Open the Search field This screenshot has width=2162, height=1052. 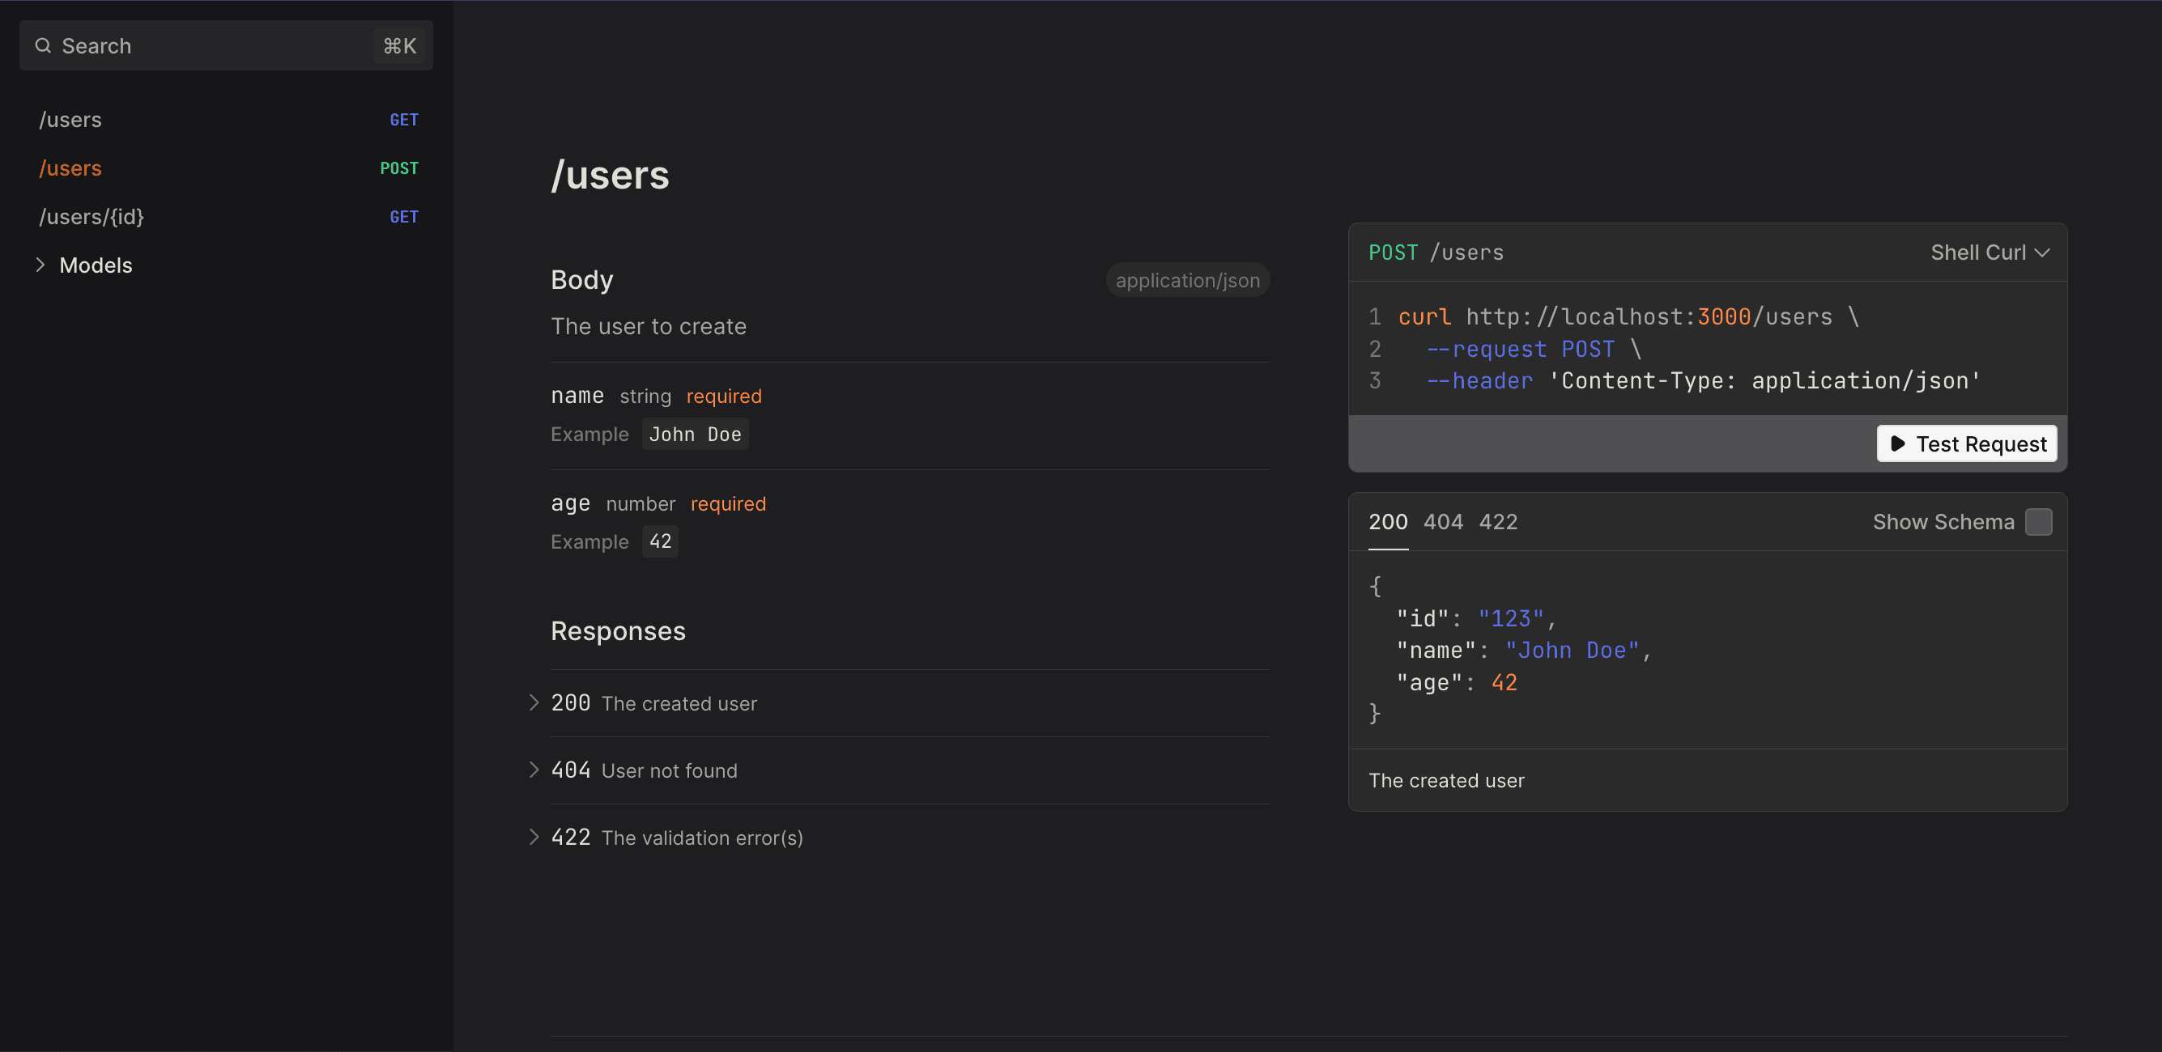[226, 45]
